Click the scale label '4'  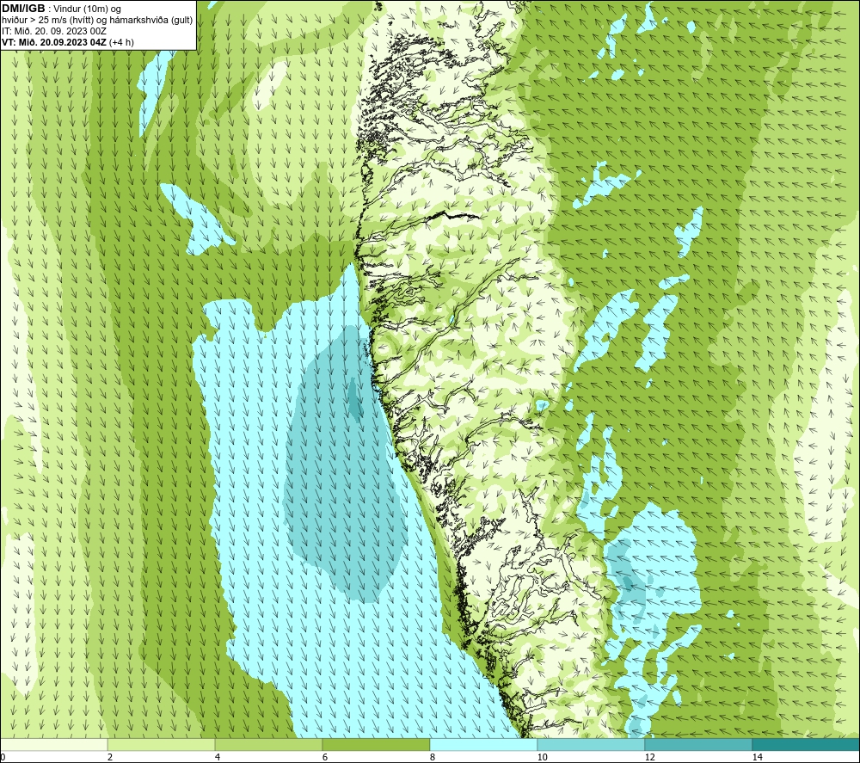pos(218,758)
